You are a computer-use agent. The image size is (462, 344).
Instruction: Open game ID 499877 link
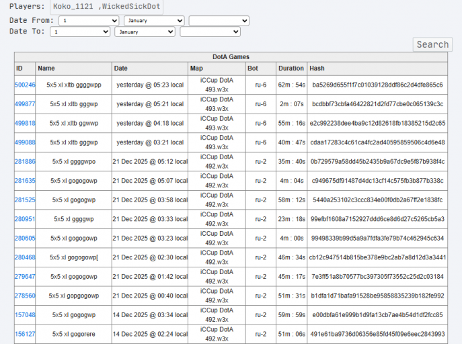(25, 104)
